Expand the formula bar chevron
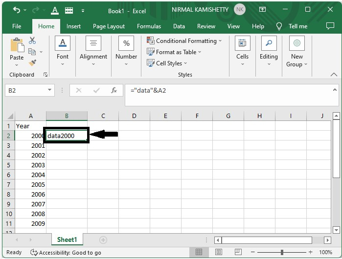The height and width of the screenshot is (259, 342). click(335, 90)
